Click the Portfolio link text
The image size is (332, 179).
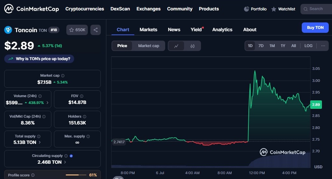(x=259, y=9)
